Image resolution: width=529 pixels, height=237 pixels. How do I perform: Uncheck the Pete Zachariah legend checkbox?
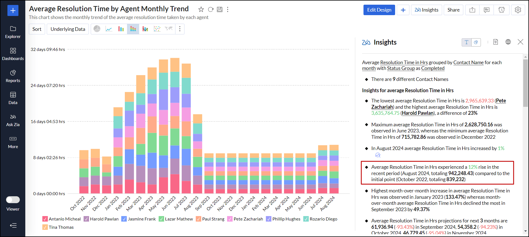coord(230,219)
